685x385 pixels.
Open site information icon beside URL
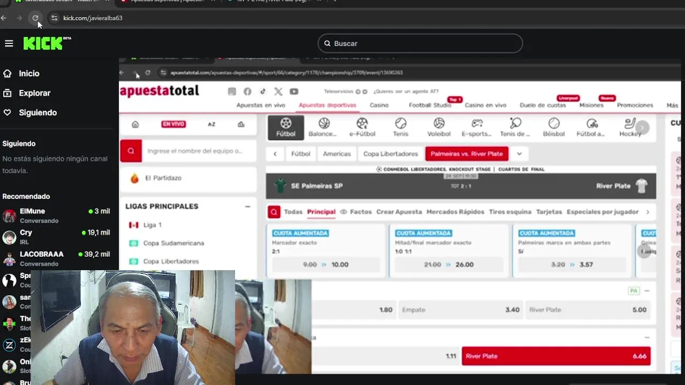point(54,18)
